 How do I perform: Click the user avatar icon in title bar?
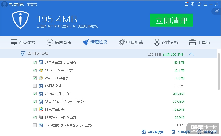point(4,4)
